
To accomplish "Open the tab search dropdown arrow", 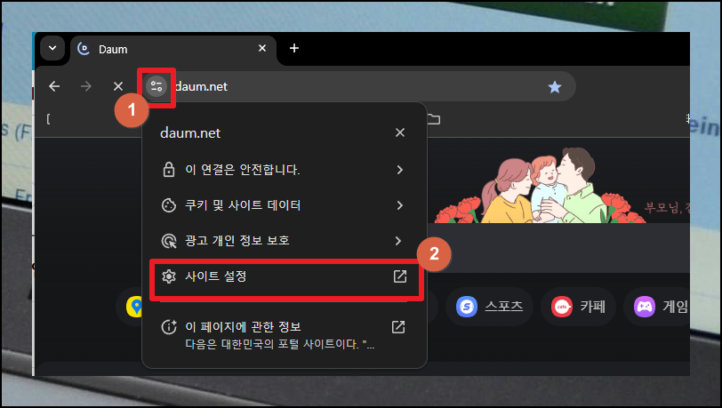I will 52,48.
